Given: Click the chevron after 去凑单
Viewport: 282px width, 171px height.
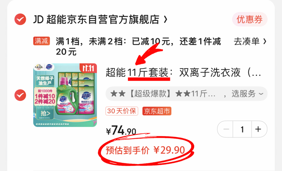Looking at the screenshot, I should click(x=265, y=42).
